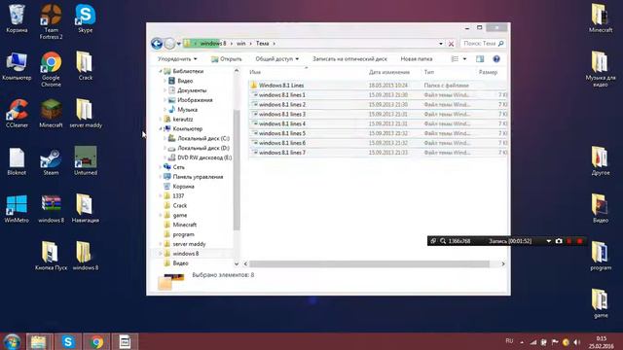Open the view options dropdown arrow
The height and width of the screenshot is (350, 623).
point(464,59)
